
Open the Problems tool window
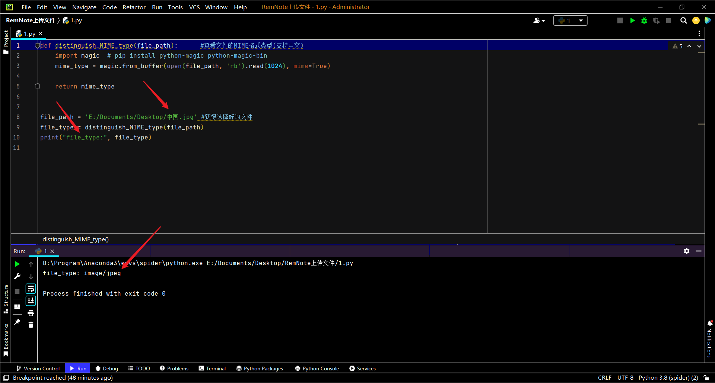pyautogui.click(x=174, y=368)
